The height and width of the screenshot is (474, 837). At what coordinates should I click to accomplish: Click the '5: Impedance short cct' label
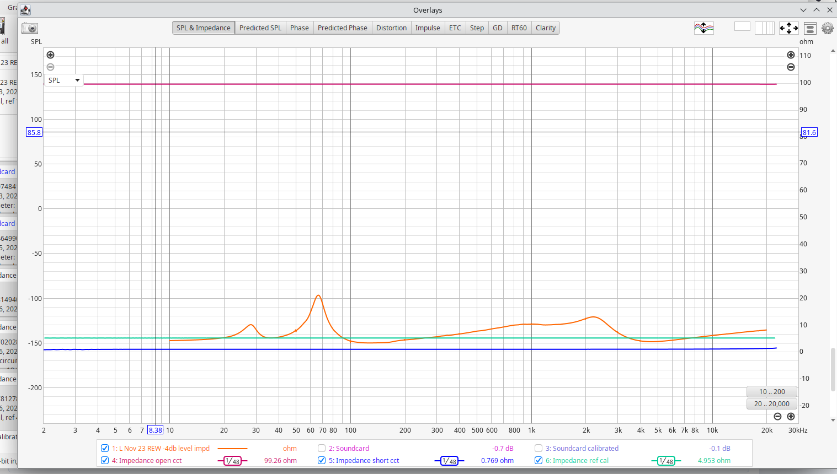click(x=364, y=461)
